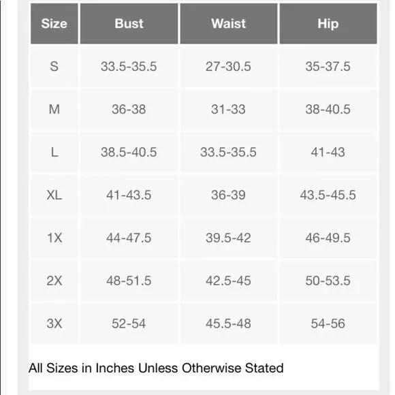395x395 pixels.
Task: Select the 2X size row label
Action: pos(54,281)
